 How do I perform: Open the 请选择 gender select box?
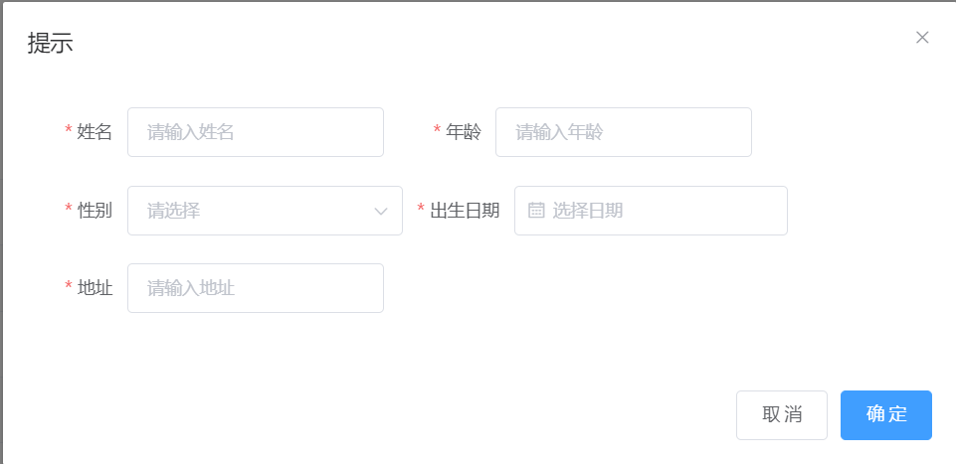pos(265,211)
